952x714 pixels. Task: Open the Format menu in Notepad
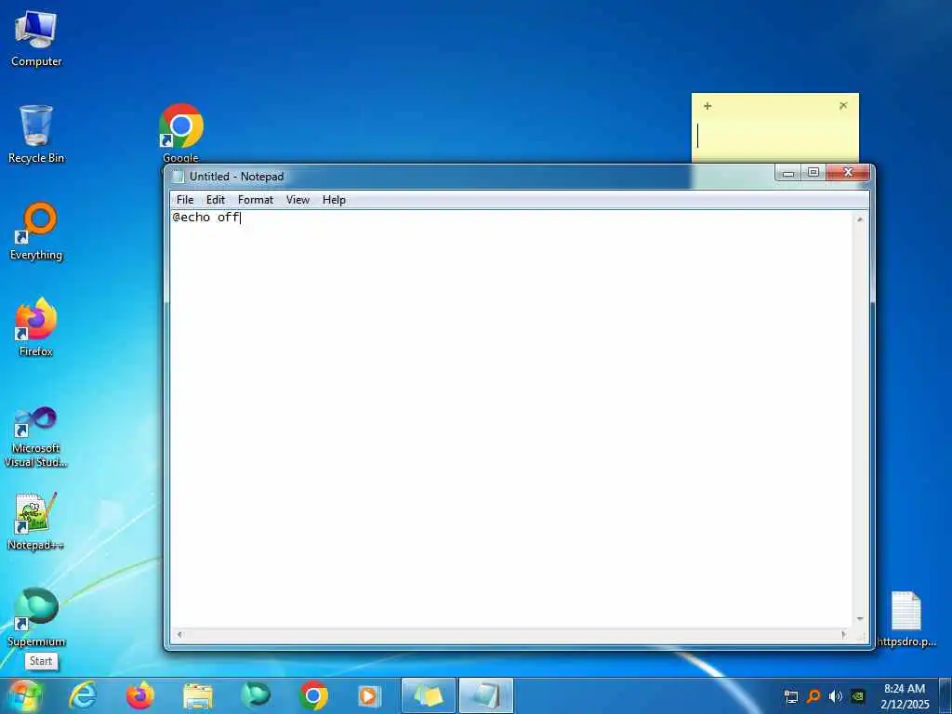(x=256, y=200)
